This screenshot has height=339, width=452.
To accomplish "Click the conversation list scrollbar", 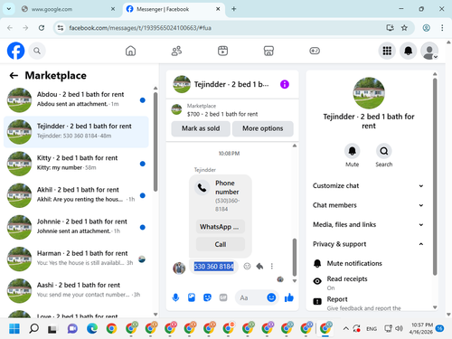I will pos(155,142).
